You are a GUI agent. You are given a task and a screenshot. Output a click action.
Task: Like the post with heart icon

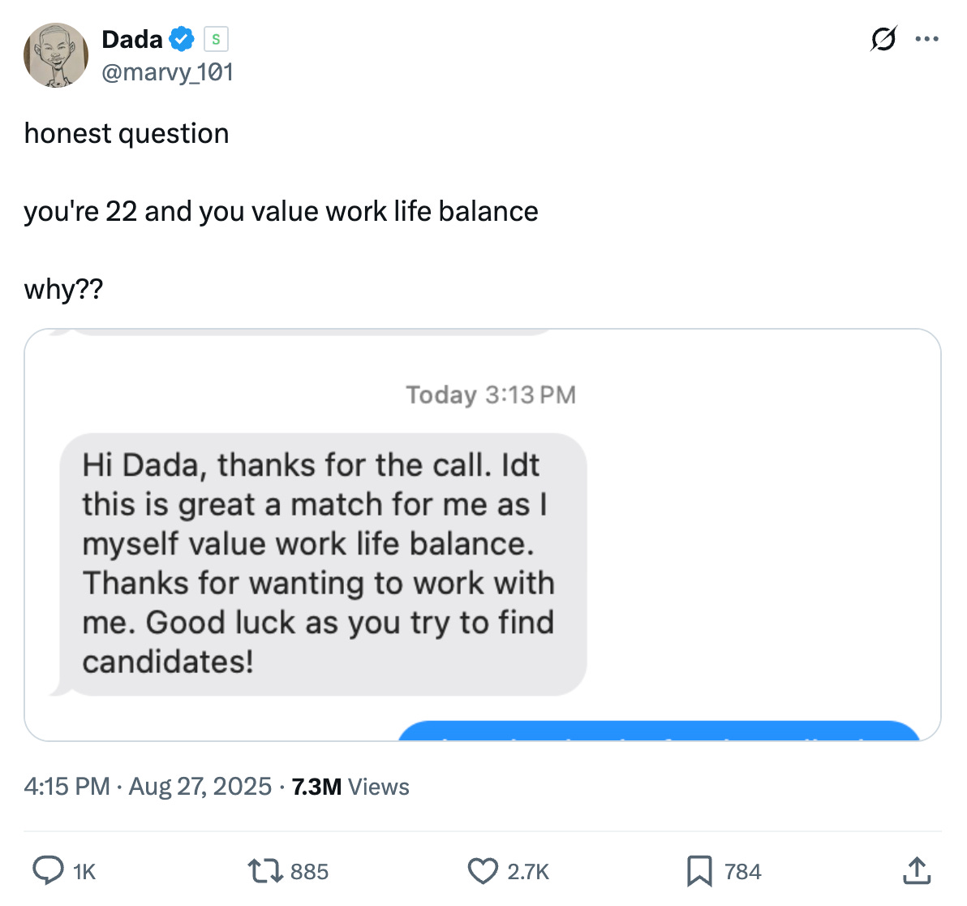pyautogui.click(x=483, y=871)
